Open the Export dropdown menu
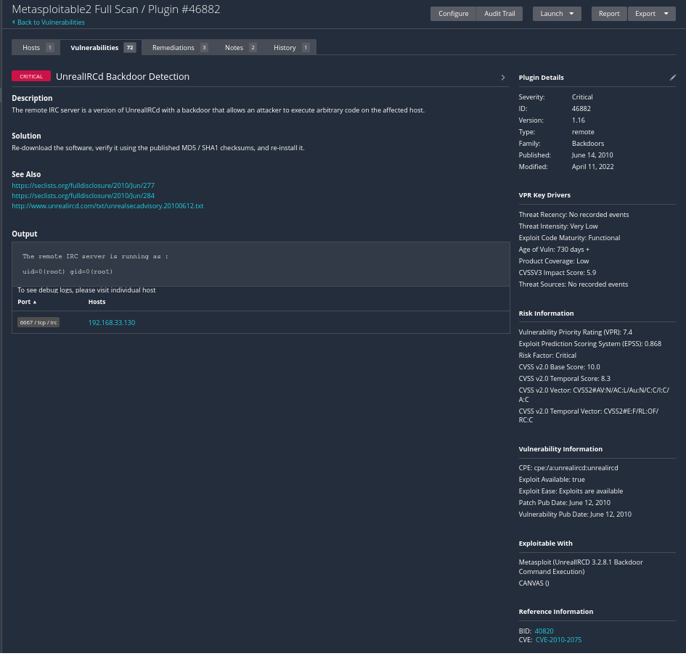The height and width of the screenshot is (656, 686). pyautogui.click(x=650, y=14)
